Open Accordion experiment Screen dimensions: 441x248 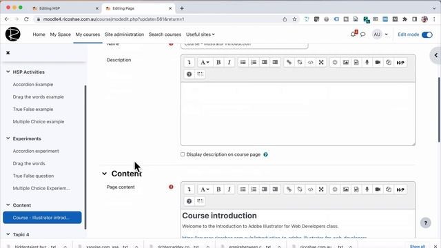pos(36,151)
